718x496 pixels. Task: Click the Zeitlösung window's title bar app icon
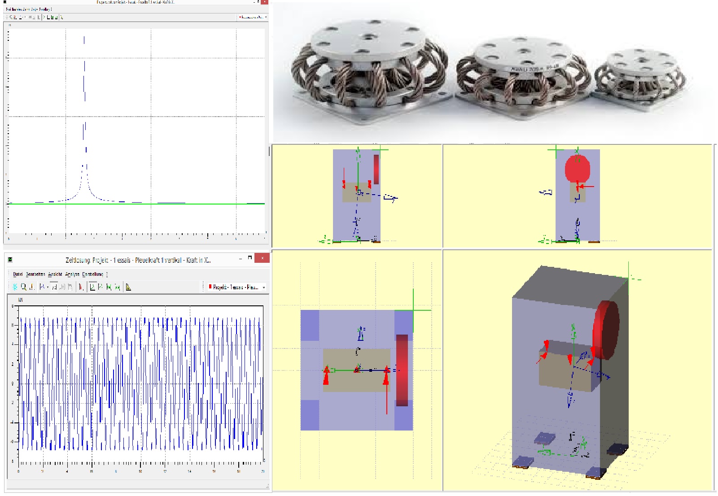click(10, 260)
